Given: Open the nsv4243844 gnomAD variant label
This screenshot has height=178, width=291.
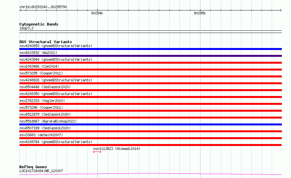Looking at the screenshot, I should [56, 59].
